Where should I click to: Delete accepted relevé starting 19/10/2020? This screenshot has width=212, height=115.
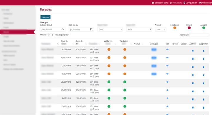pyautogui.click(x=203, y=108)
